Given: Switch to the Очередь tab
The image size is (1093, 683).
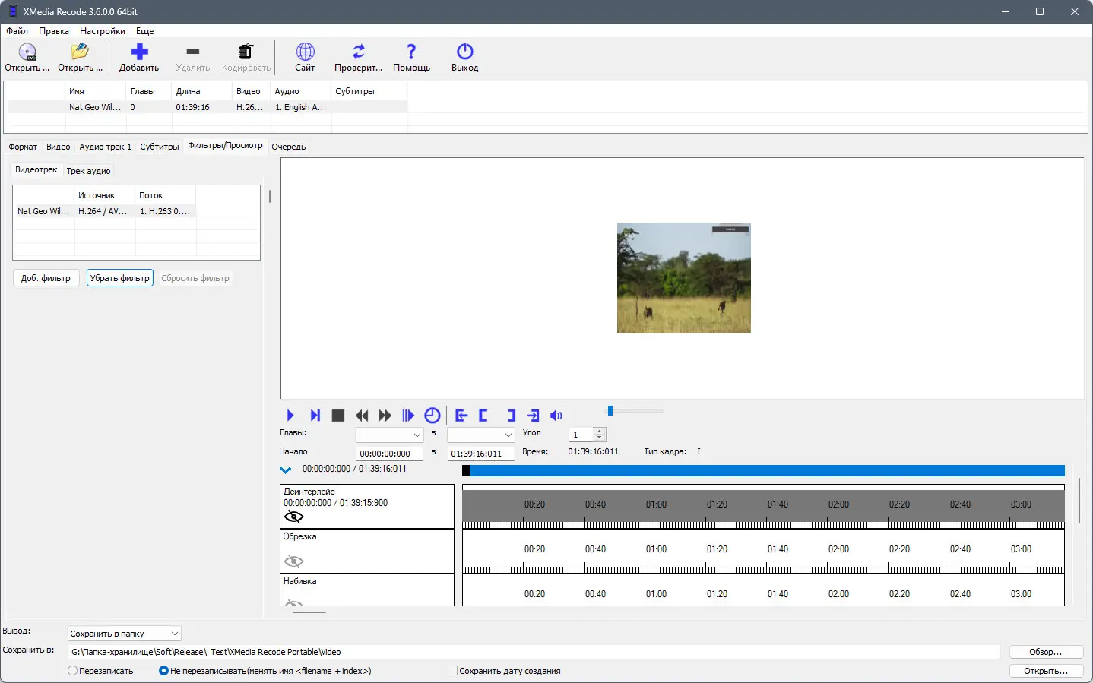Looking at the screenshot, I should (x=289, y=147).
